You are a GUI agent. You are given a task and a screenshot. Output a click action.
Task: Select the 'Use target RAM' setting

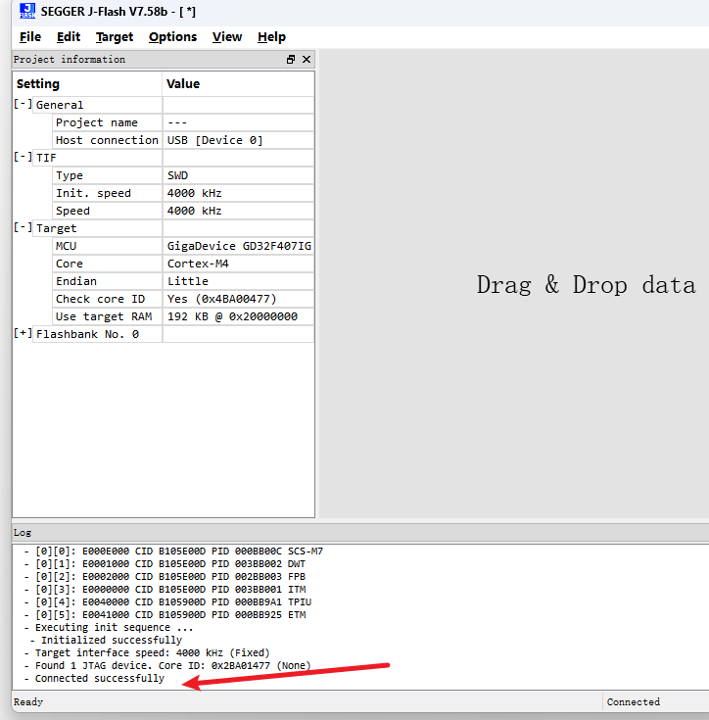coord(107,316)
